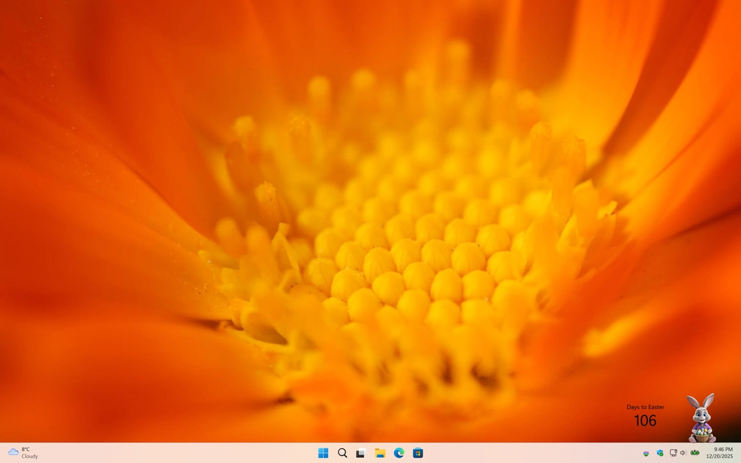This screenshot has width=741, height=463.
Task: Click Show Desktop at taskbar's far-right edge
Action: pyautogui.click(x=739, y=453)
